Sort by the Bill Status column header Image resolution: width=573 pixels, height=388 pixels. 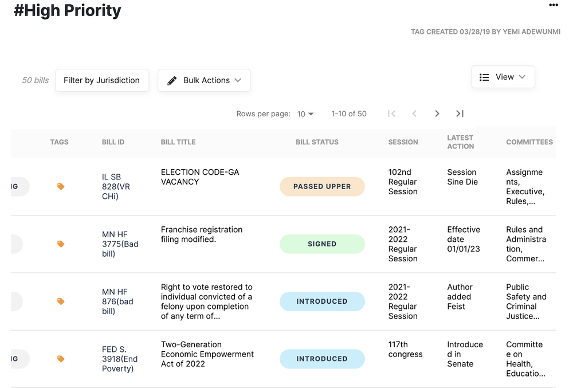pyautogui.click(x=317, y=142)
